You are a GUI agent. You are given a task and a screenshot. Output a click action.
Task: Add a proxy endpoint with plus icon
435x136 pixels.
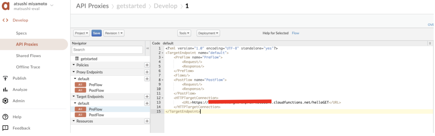147,72
